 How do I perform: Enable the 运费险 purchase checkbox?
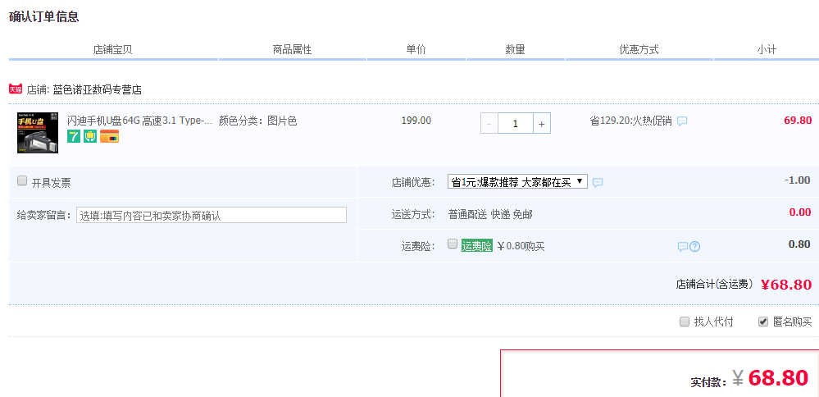[453, 244]
